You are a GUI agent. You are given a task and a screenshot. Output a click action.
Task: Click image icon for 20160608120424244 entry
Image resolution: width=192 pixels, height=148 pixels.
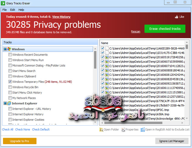pos(107,75)
